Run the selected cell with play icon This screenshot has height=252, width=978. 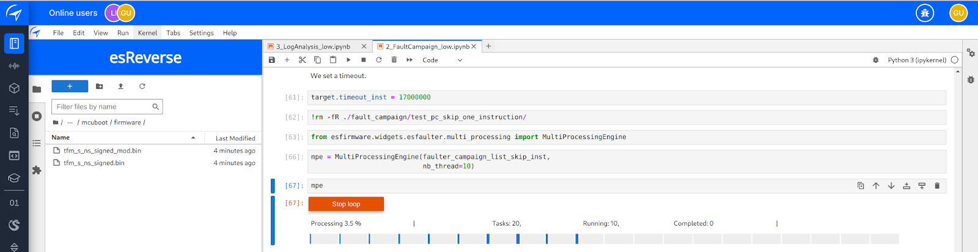(x=348, y=60)
